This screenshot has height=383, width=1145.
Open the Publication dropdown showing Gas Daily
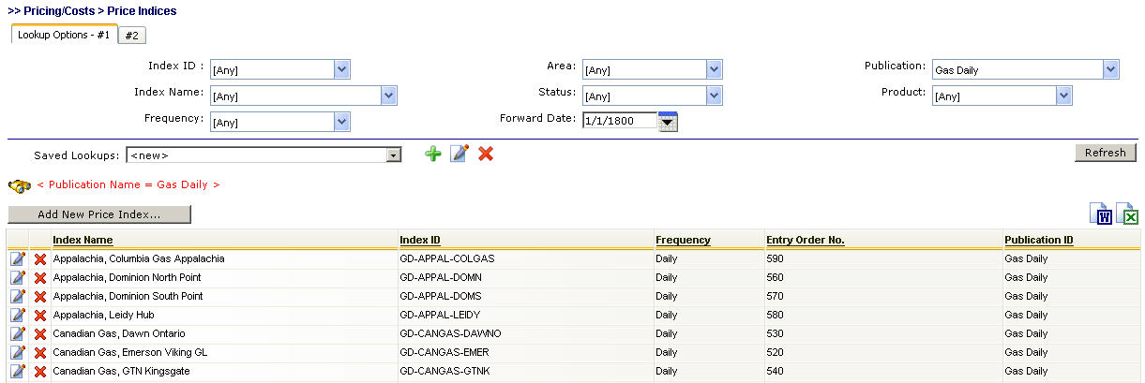[1110, 69]
